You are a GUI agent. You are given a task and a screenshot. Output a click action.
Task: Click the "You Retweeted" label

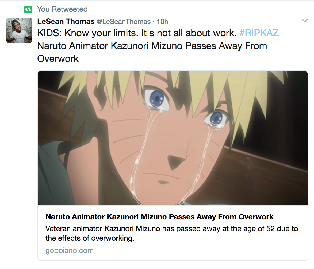pyautogui.click(x=62, y=9)
